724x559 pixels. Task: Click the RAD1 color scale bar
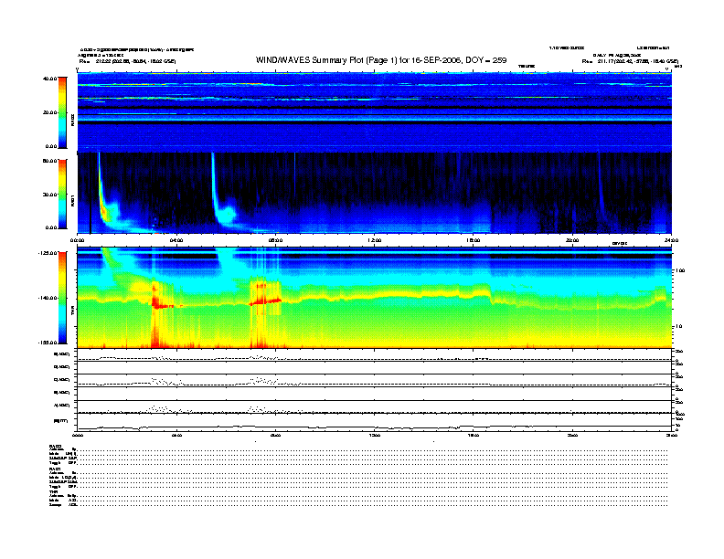(x=62, y=194)
